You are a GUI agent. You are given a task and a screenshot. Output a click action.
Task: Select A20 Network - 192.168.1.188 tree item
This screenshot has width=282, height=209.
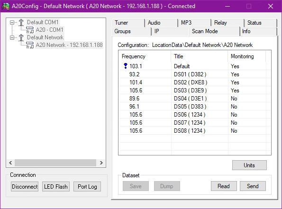point(69,45)
